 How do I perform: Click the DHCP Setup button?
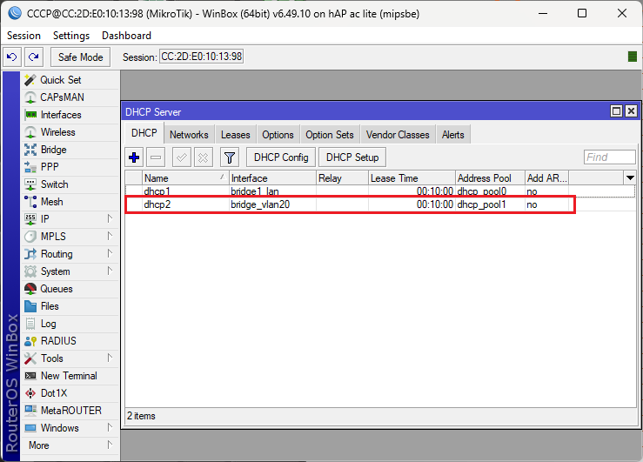click(x=352, y=157)
